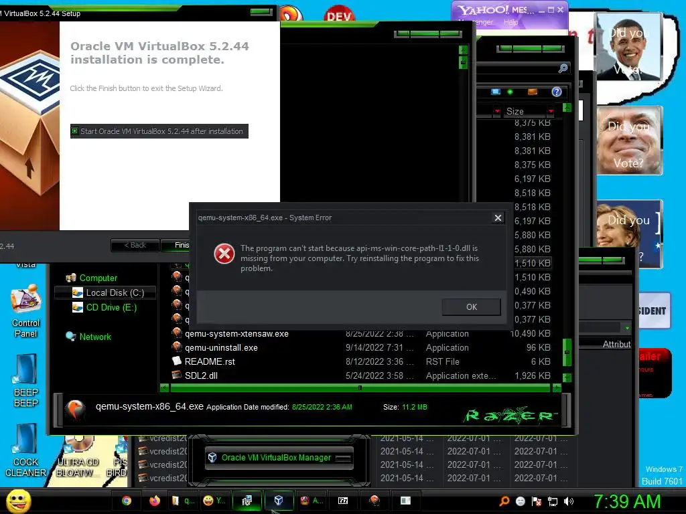This screenshot has width=686, height=514.
Task: Click the explorer help question mark icon
Action: (557, 92)
